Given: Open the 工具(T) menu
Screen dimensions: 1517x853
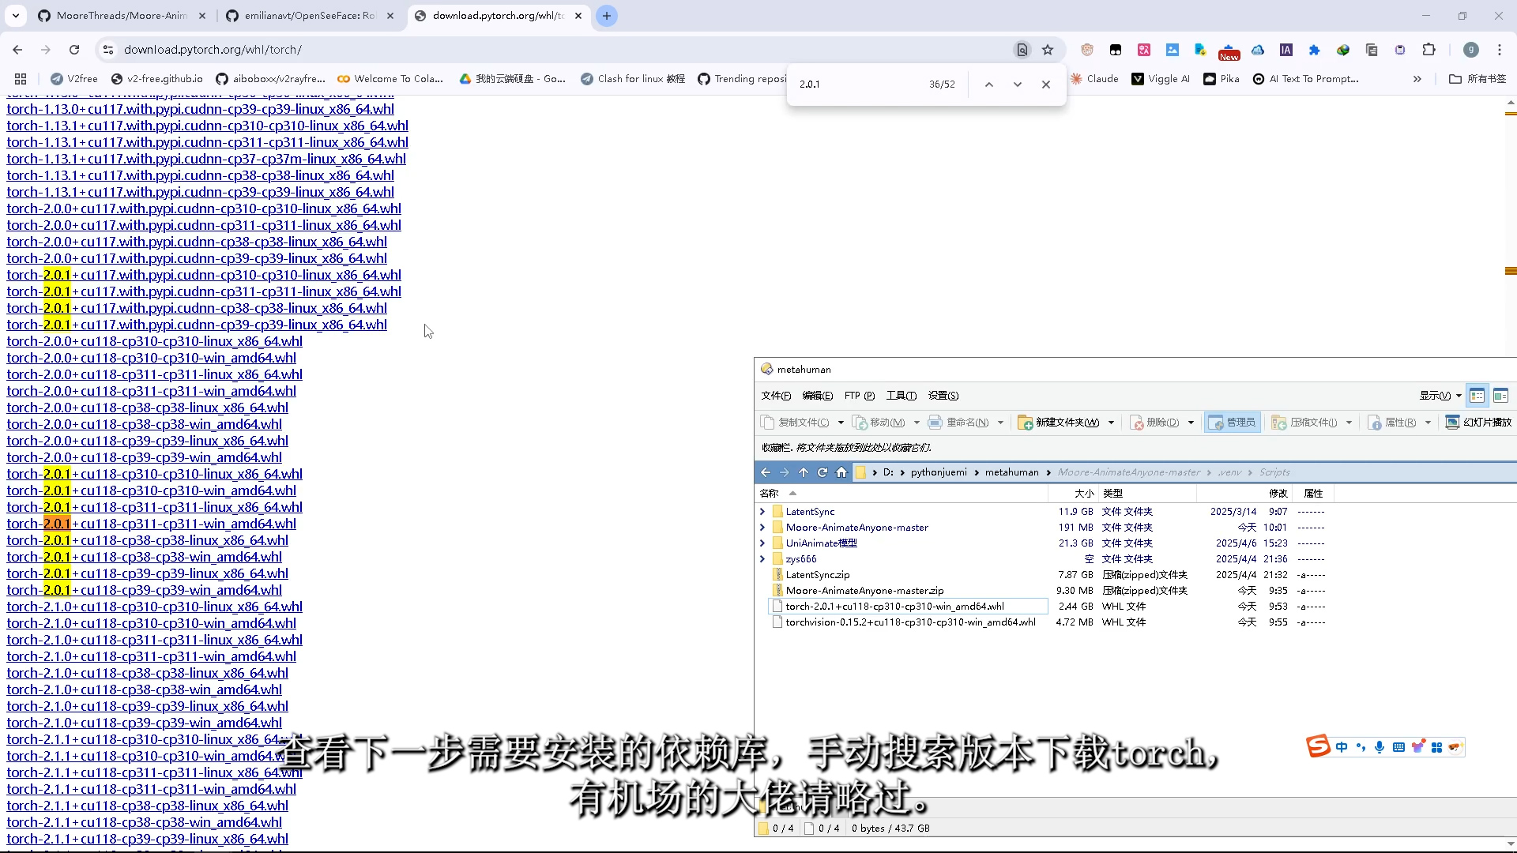Looking at the screenshot, I should coord(901,396).
